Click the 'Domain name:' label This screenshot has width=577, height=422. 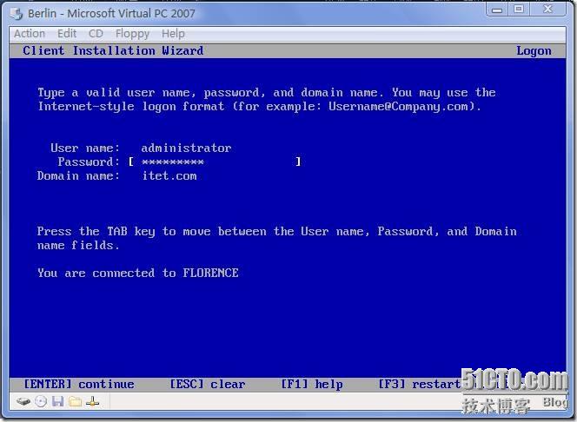click(78, 175)
